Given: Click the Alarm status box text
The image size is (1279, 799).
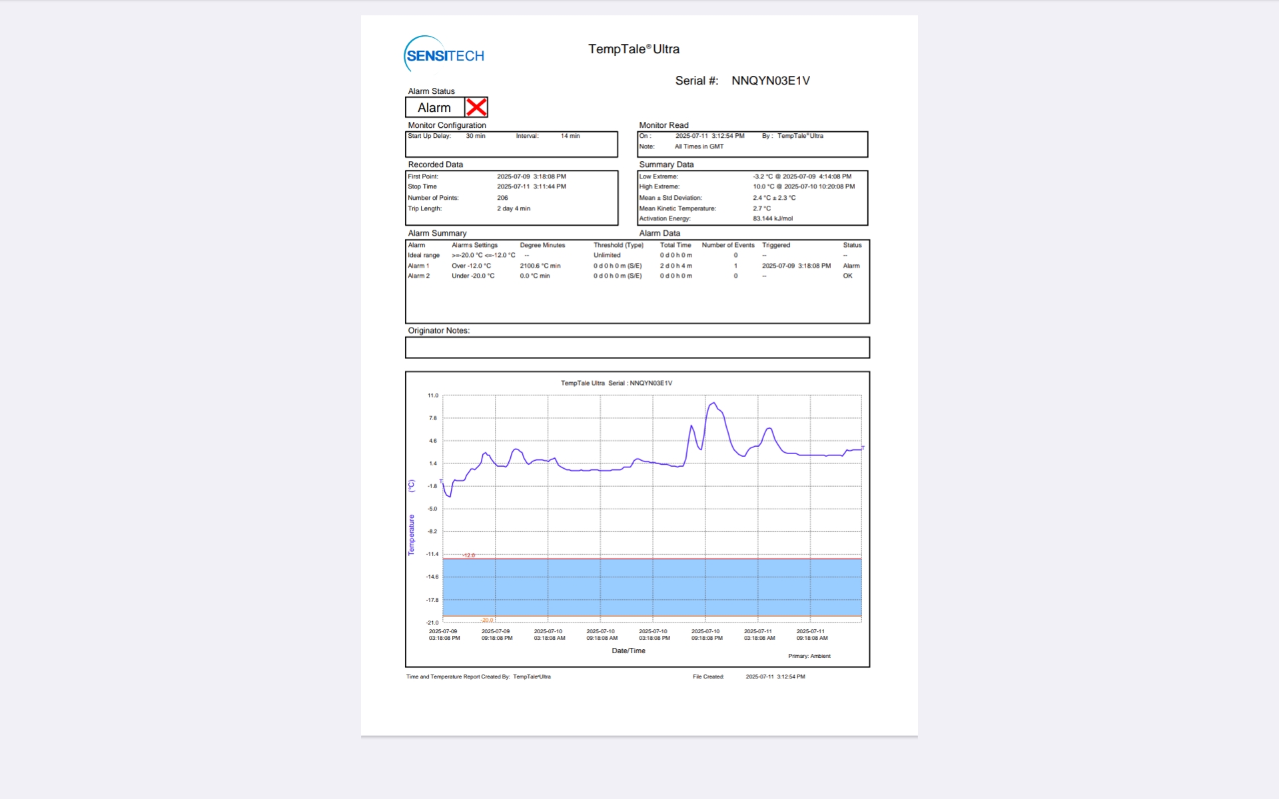Looking at the screenshot, I should click(x=434, y=108).
